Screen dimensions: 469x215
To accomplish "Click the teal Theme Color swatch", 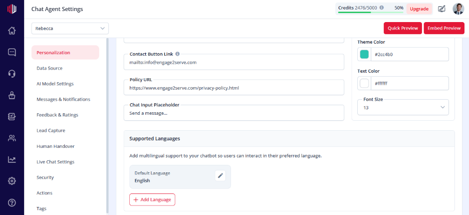I will click(x=364, y=55).
